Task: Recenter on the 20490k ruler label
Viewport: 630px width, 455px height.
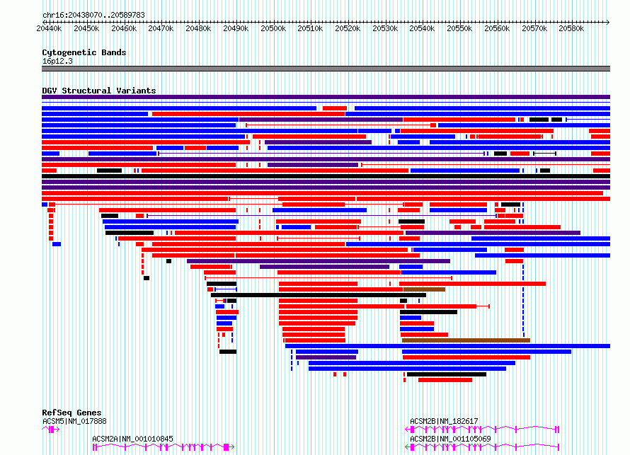Action: pos(236,28)
